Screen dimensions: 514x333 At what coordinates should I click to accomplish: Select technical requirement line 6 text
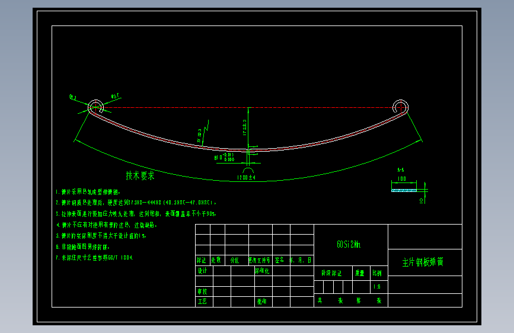[82, 247]
